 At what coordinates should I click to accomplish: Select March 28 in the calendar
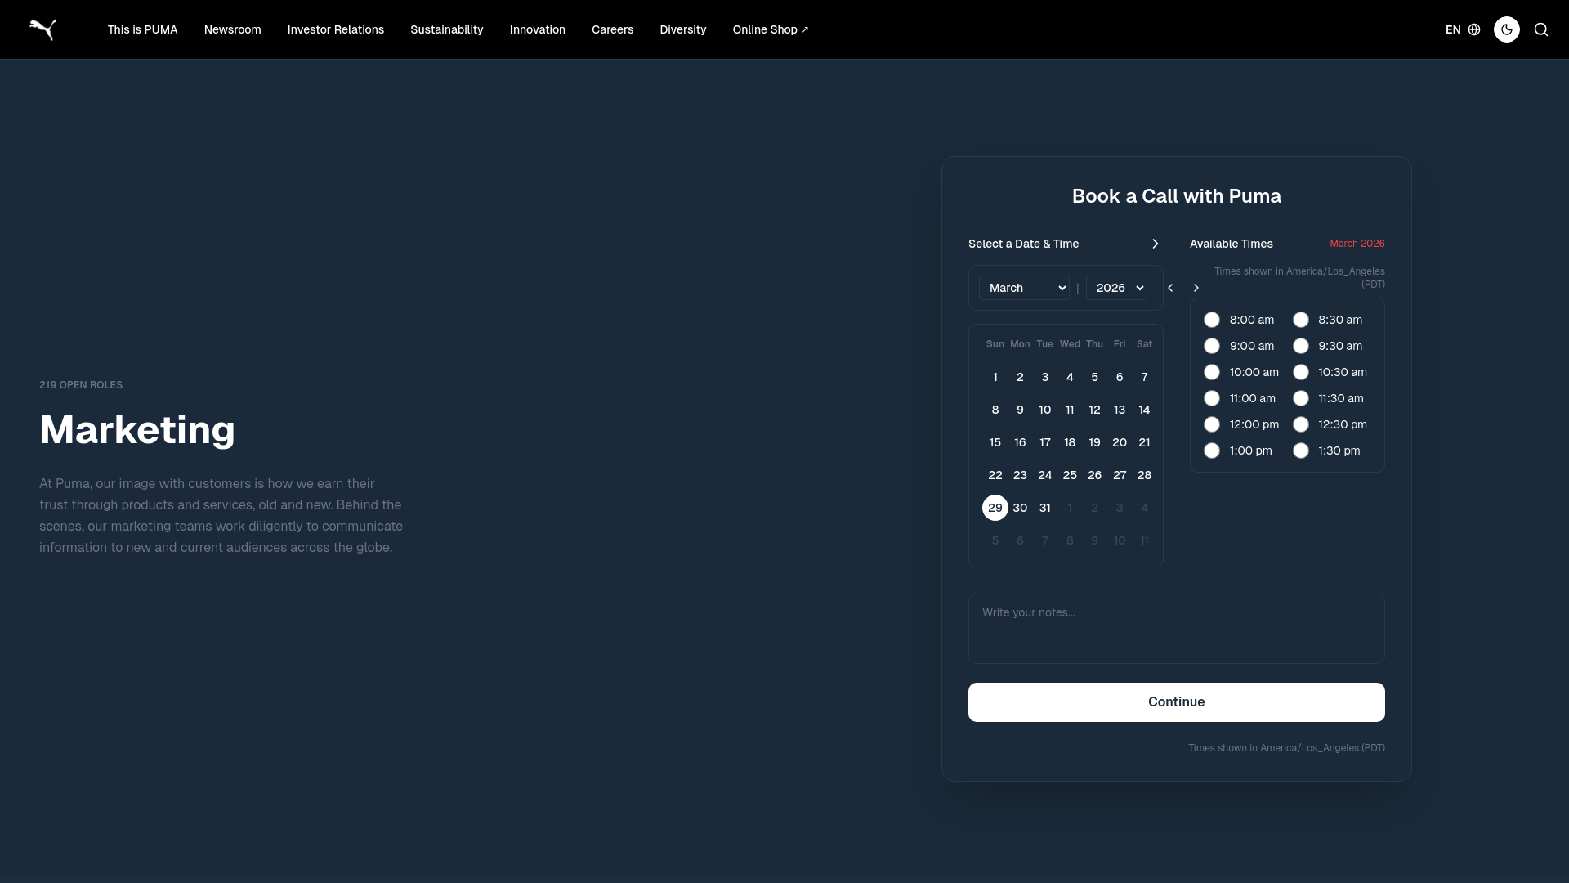[x=1144, y=475]
